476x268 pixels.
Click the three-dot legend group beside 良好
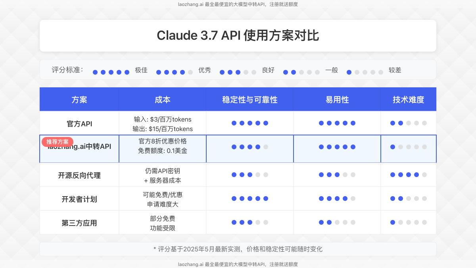click(x=238, y=72)
